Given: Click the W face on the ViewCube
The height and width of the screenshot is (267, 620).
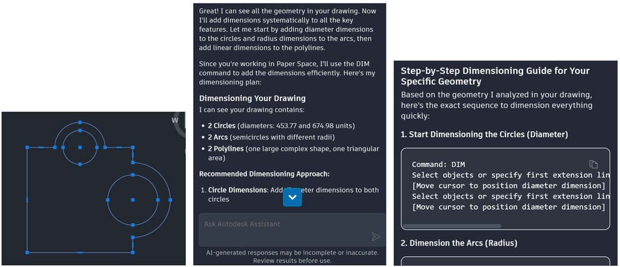Looking at the screenshot, I should (x=175, y=120).
